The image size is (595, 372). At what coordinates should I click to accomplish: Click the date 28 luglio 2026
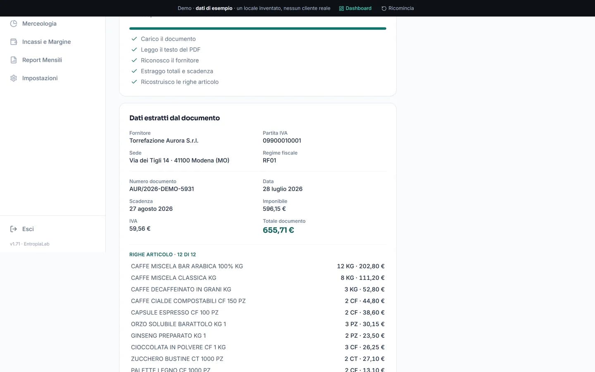[x=283, y=189]
